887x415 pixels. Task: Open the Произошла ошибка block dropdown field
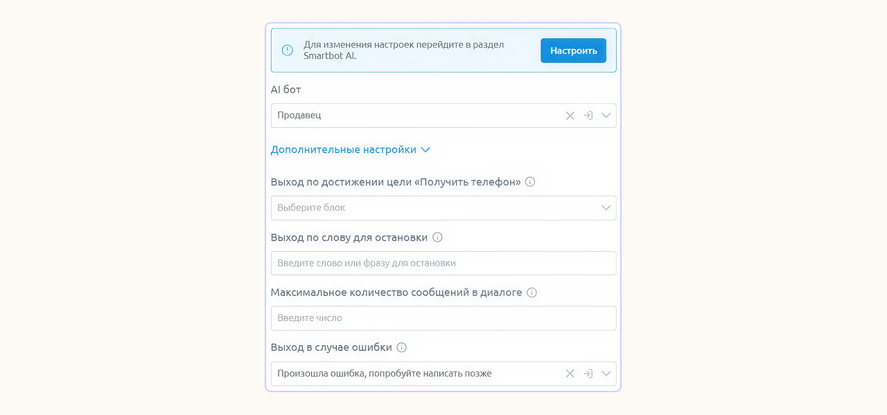(x=416, y=373)
